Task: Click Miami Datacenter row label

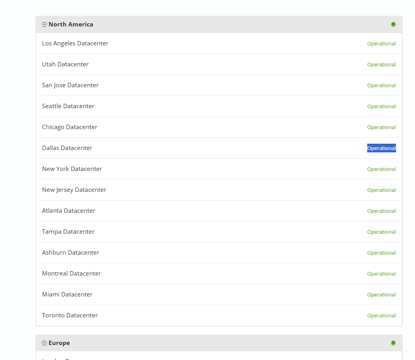Action: coord(67,294)
